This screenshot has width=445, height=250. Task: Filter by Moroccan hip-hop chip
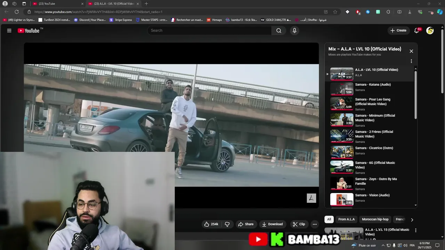pyautogui.click(x=375, y=219)
